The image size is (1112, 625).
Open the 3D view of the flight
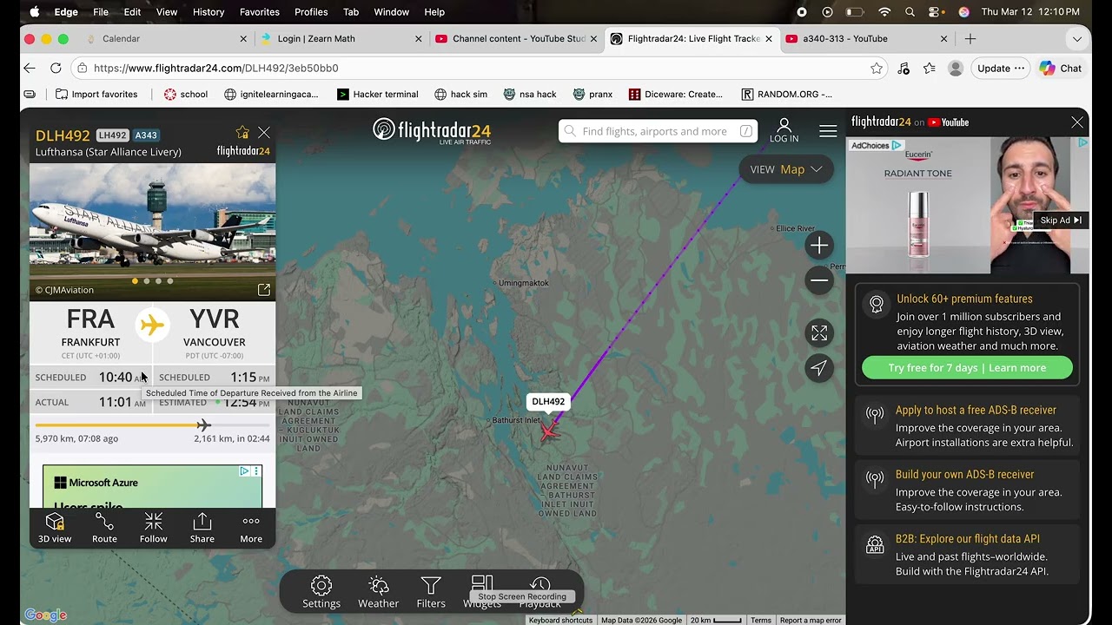coord(55,528)
